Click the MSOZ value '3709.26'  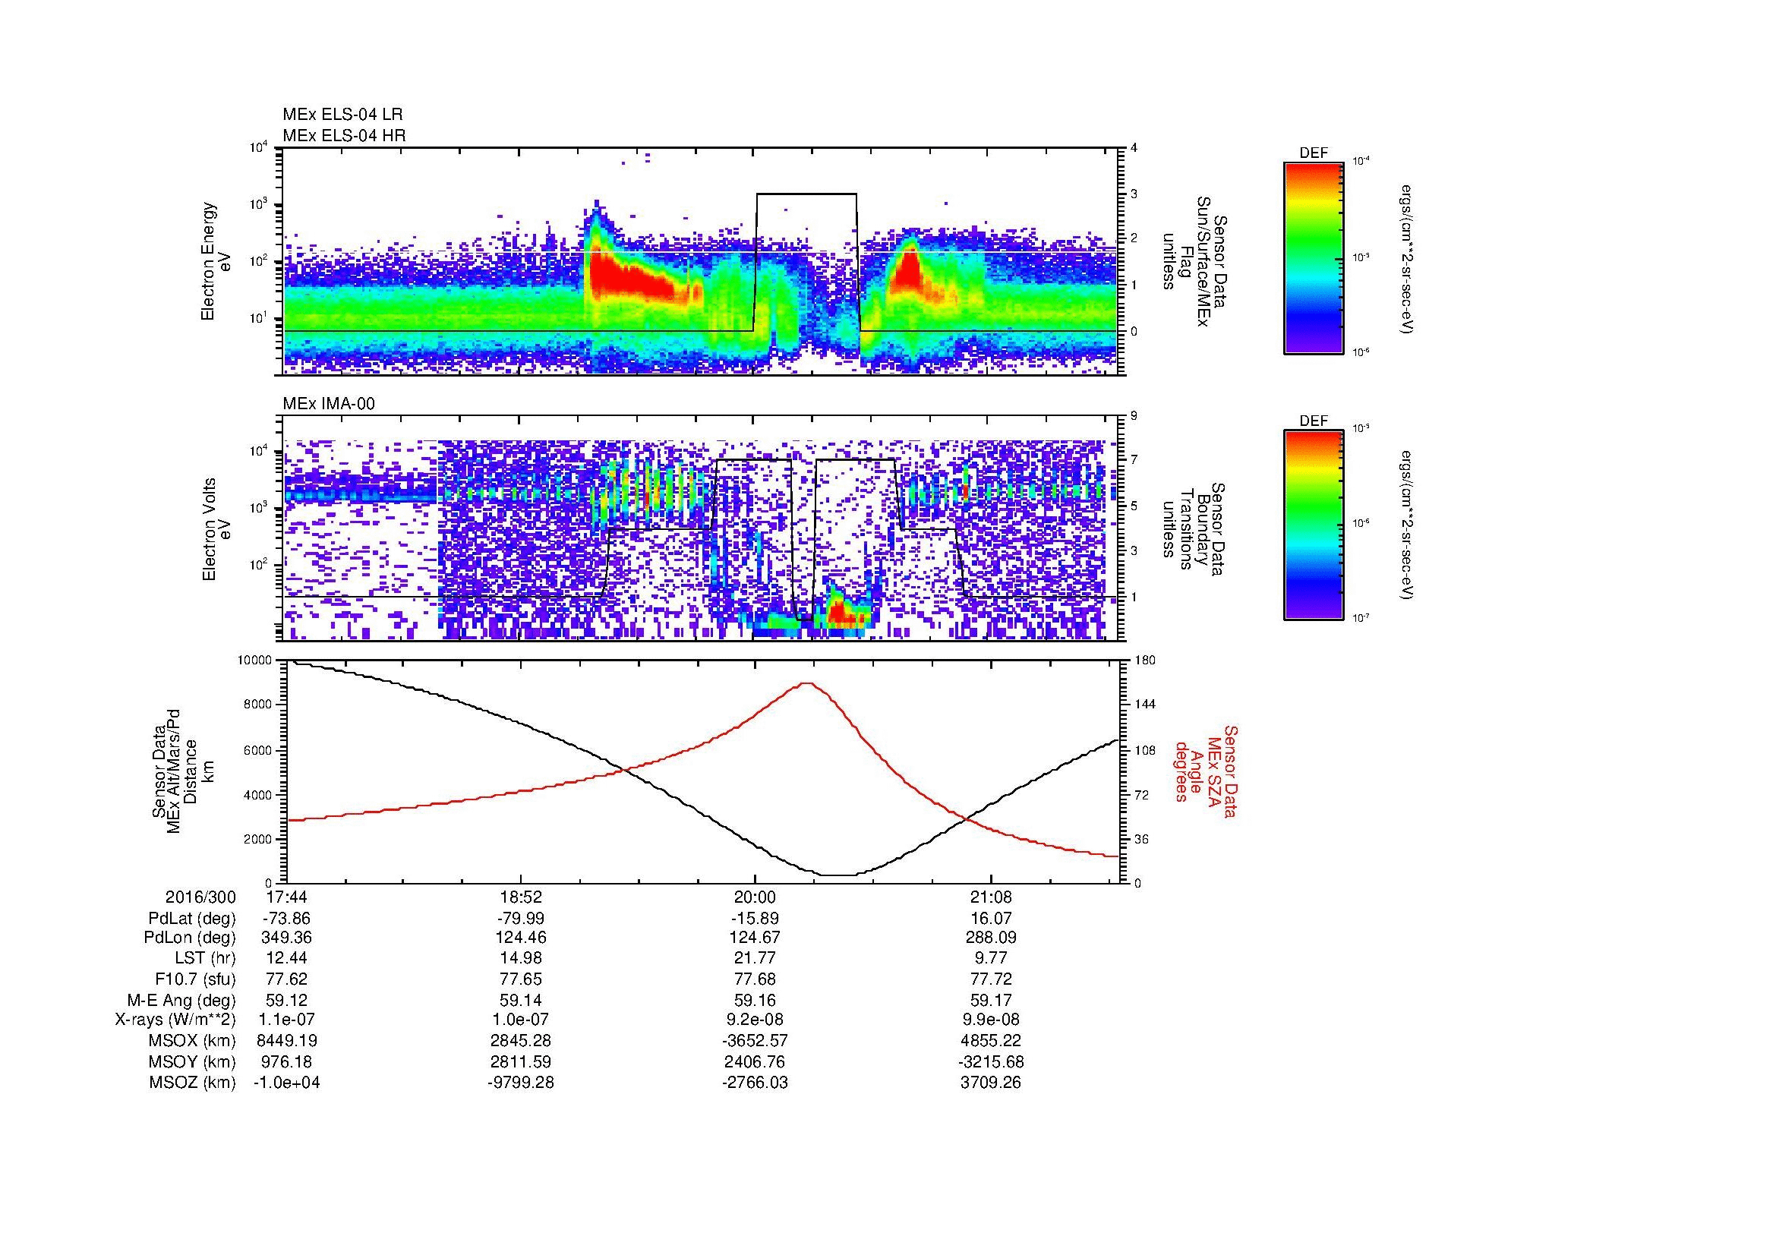(990, 1083)
